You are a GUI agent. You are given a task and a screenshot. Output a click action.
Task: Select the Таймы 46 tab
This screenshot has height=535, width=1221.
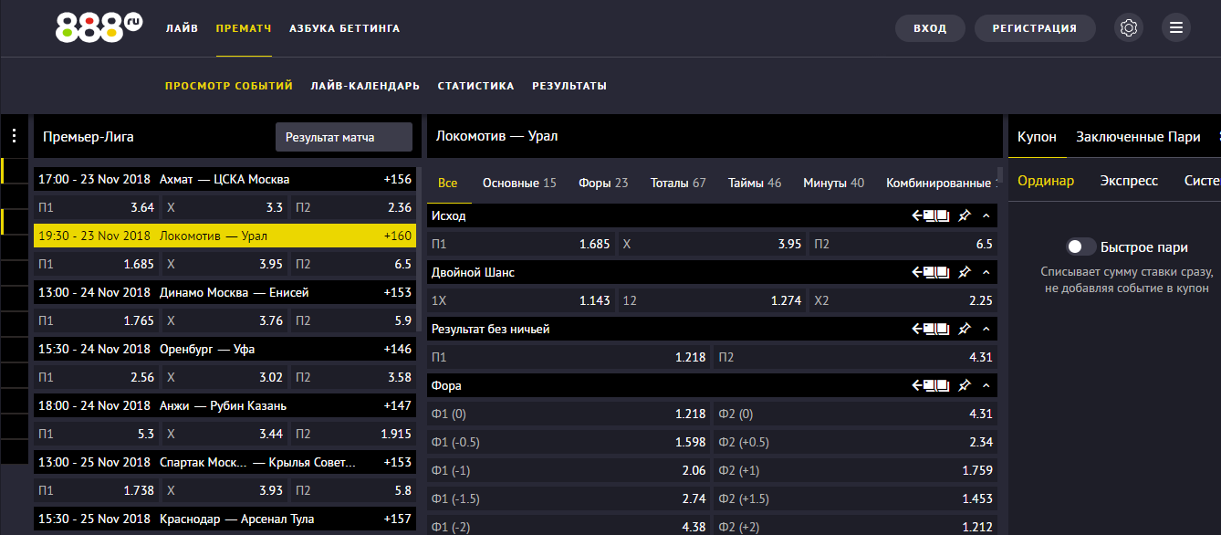(755, 183)
